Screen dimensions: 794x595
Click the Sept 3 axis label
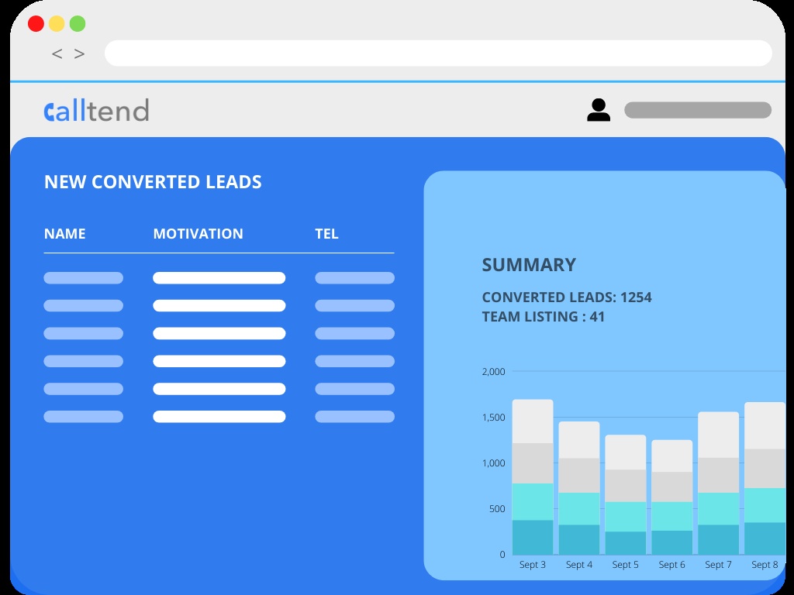tap(533, 565)
